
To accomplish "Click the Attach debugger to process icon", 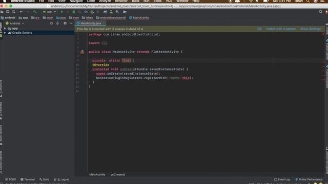I will click(x=92, y=12).
